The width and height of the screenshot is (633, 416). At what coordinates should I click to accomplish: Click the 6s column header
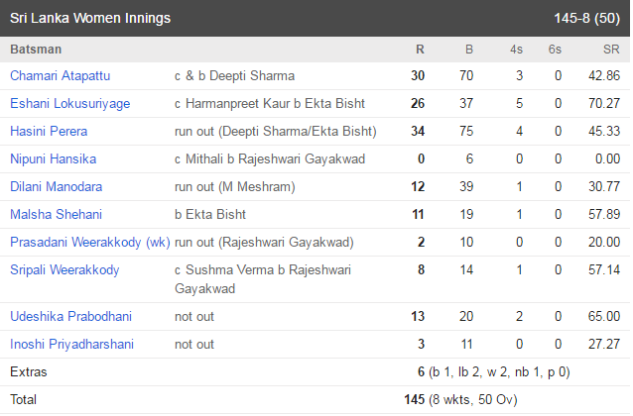point(555,50)
